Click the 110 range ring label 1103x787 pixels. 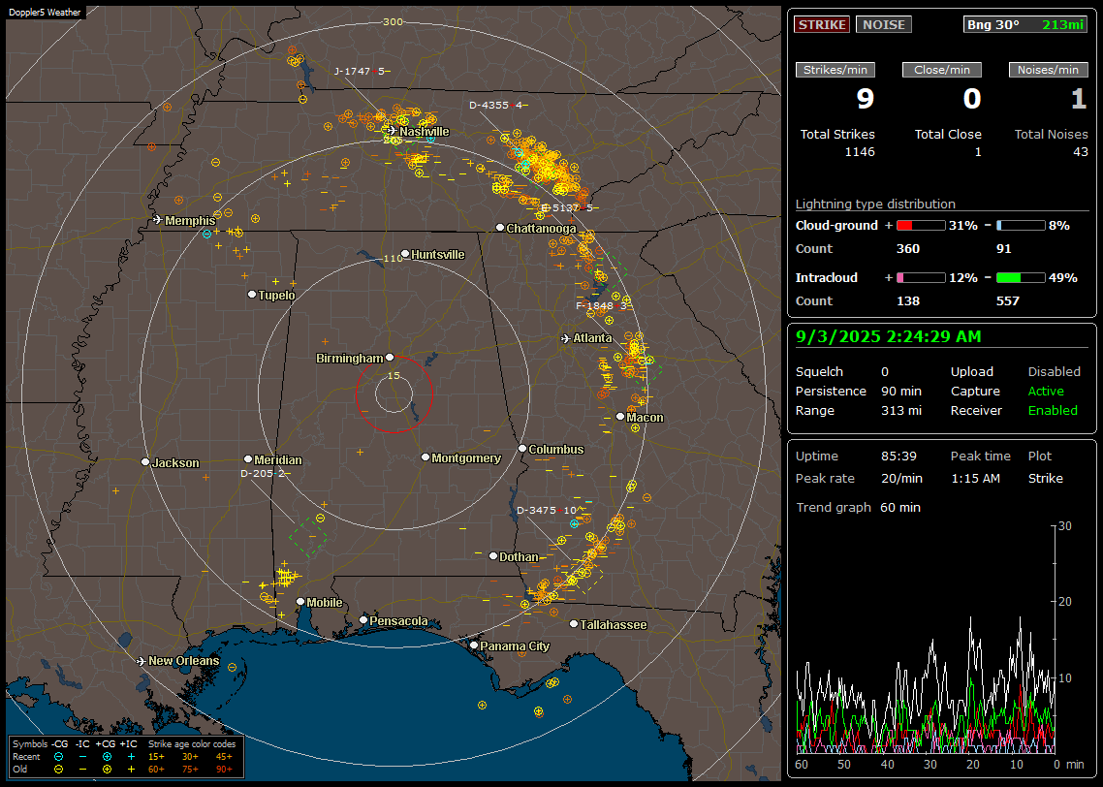[393, 258]
